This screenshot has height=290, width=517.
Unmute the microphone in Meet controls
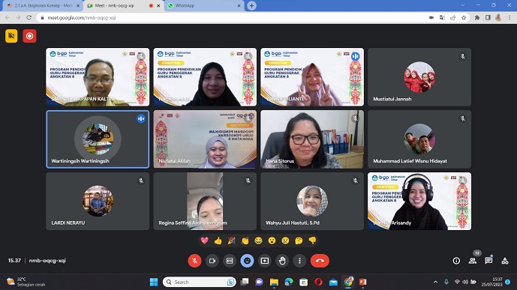[194, 261]
